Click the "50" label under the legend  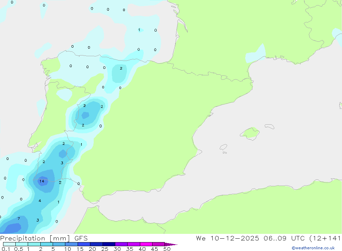point(167,249)
